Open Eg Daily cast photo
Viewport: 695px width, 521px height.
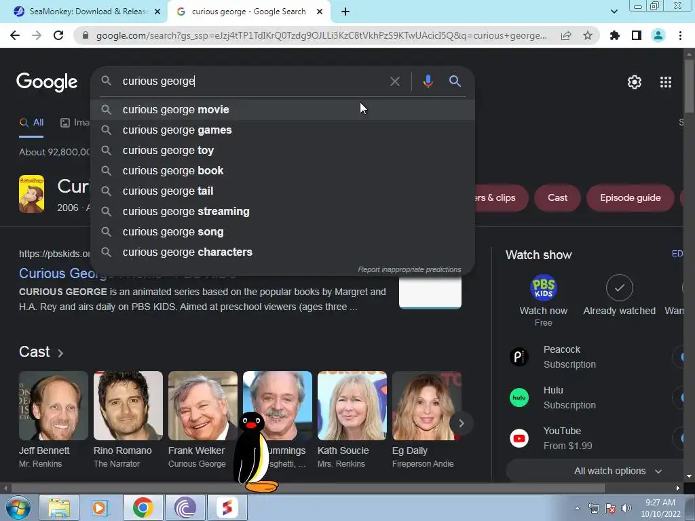point(426,406)
